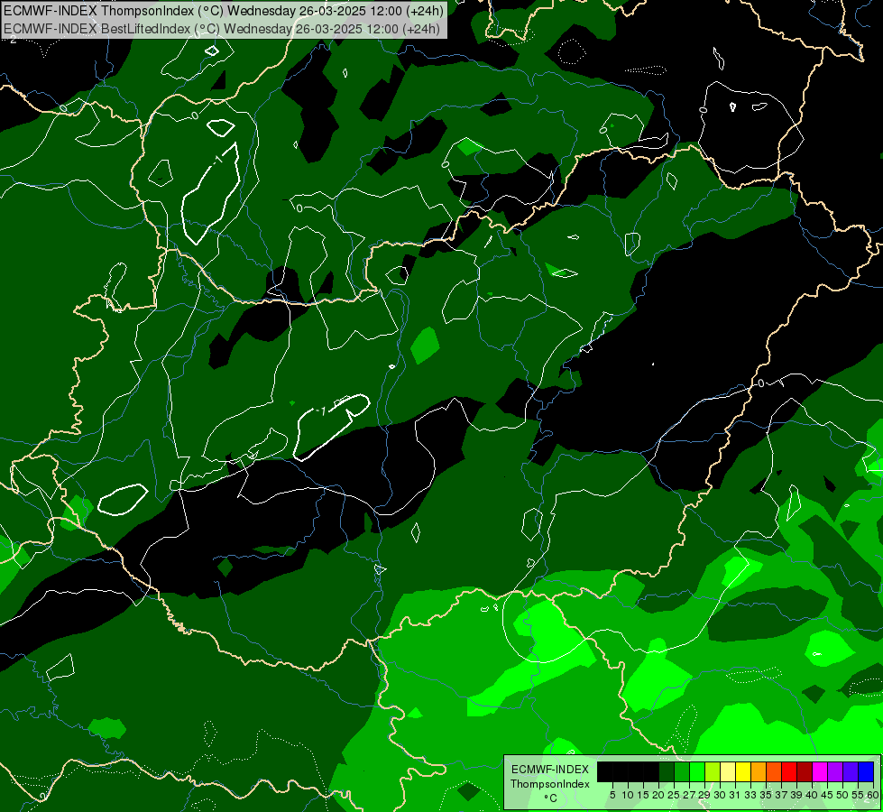Select the bright green 27–29 legend swatch
Viewport: 883px width, 812px height.
click(x=697, y=771)
